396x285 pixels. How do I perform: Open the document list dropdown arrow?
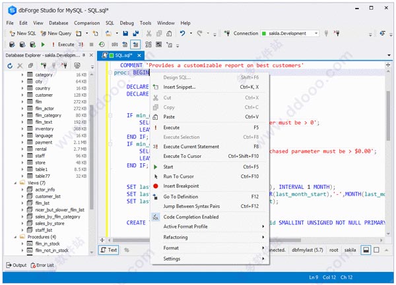[x=389, y=55]
